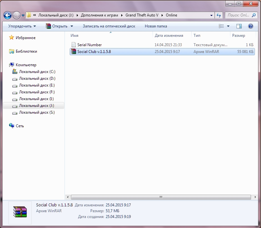Viewport: 261px width, 228px height.
Task: Open dropdown arrow next to Открыть
Action: [72, 26]
